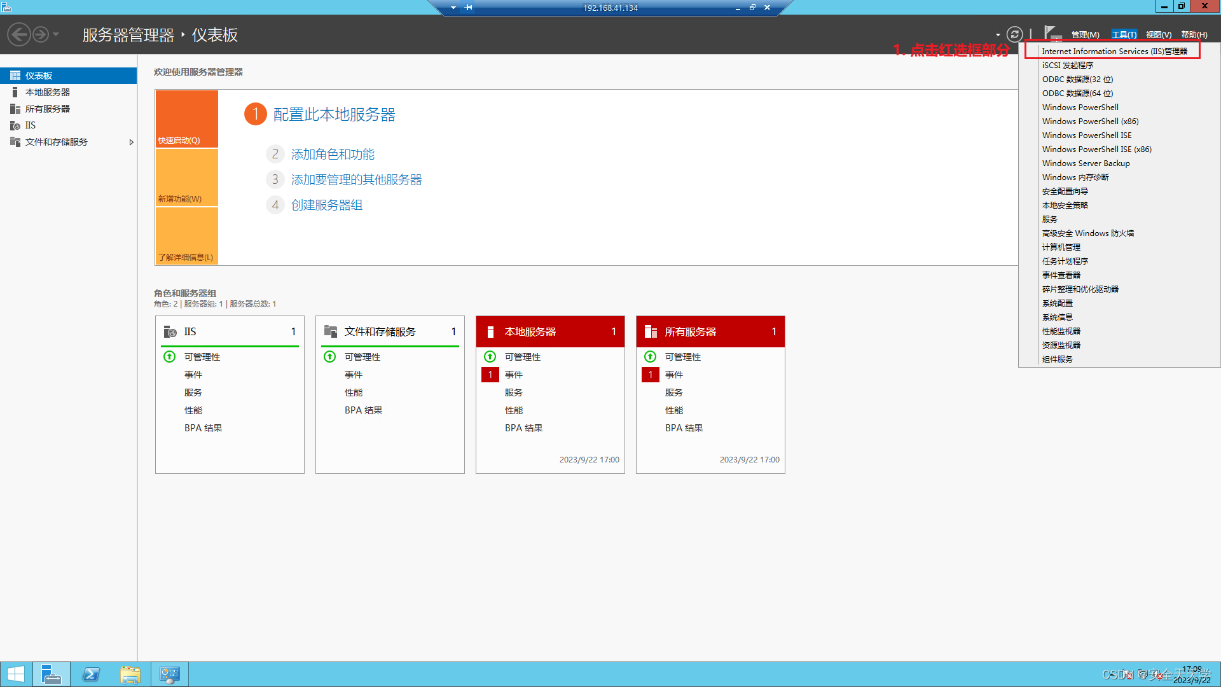The height and width of the screenshot is (687, 1221).
Task: Click the 文件和存储服务 sidebar icon
Action: pos(15,142)
